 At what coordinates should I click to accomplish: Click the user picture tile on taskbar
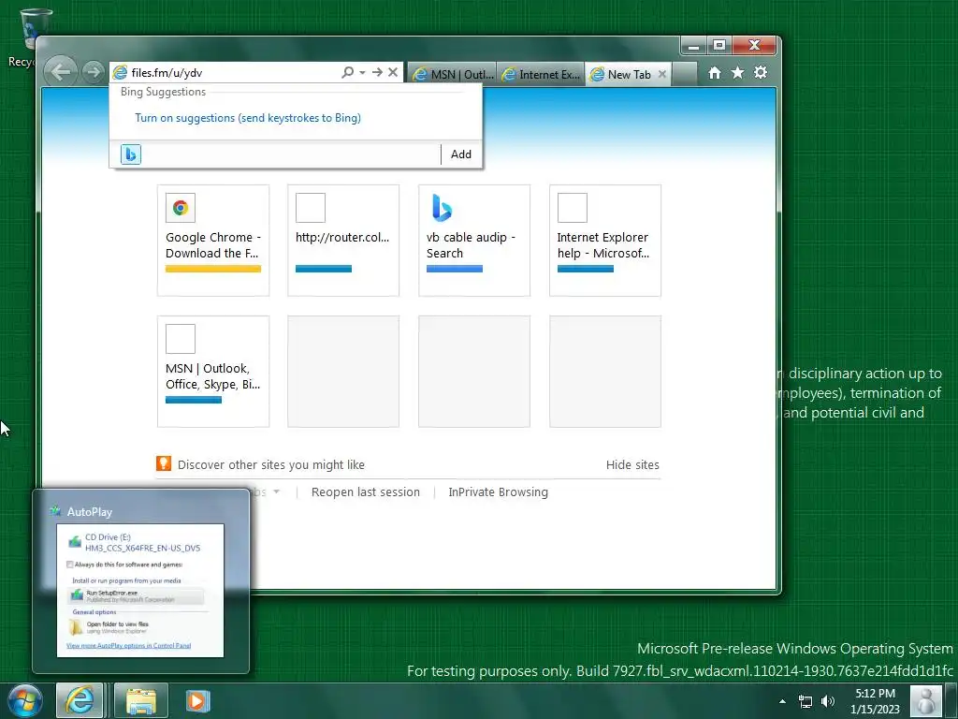925,701
